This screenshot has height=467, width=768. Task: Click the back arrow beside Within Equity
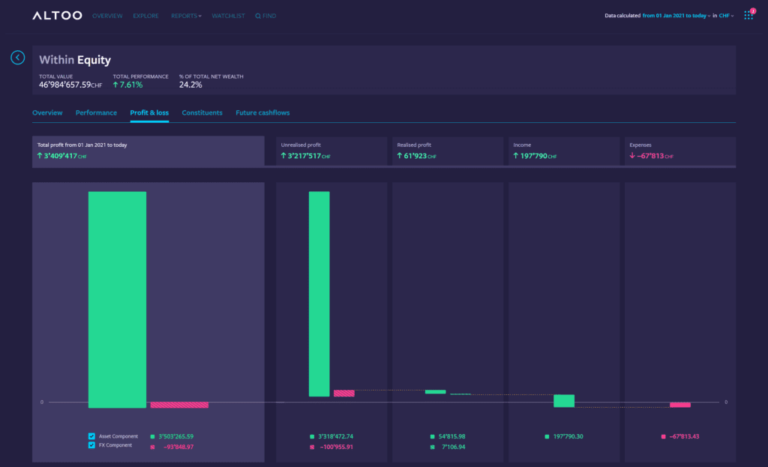(18, 58)
